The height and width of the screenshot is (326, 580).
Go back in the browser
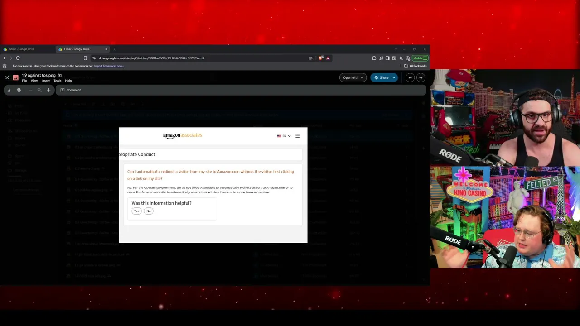pyautogui.click(x=5, y=58)
